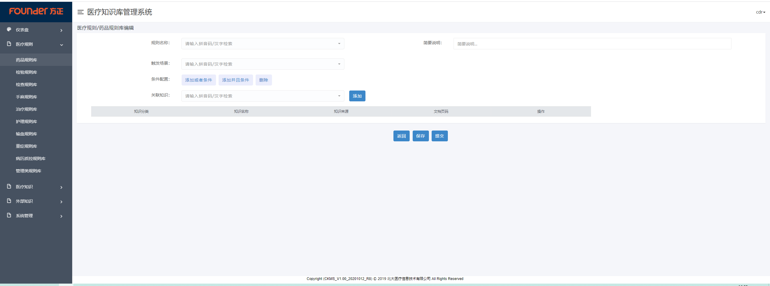The width and height of the screenshot is (770, 286).
Task: Click the 知识来源 column header
Action: tap(341, 112)
